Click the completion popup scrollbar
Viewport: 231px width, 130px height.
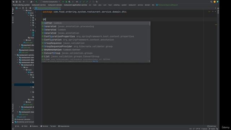(150, 23)
